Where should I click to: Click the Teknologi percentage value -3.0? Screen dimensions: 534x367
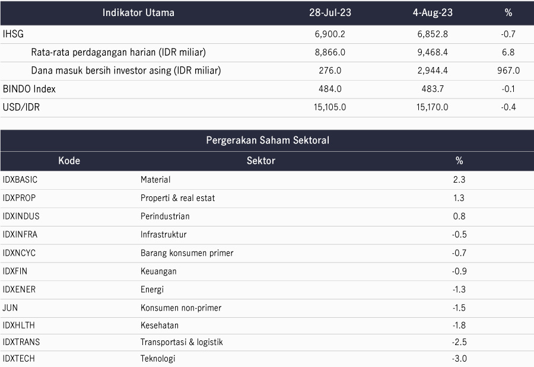tap(459, 359)
